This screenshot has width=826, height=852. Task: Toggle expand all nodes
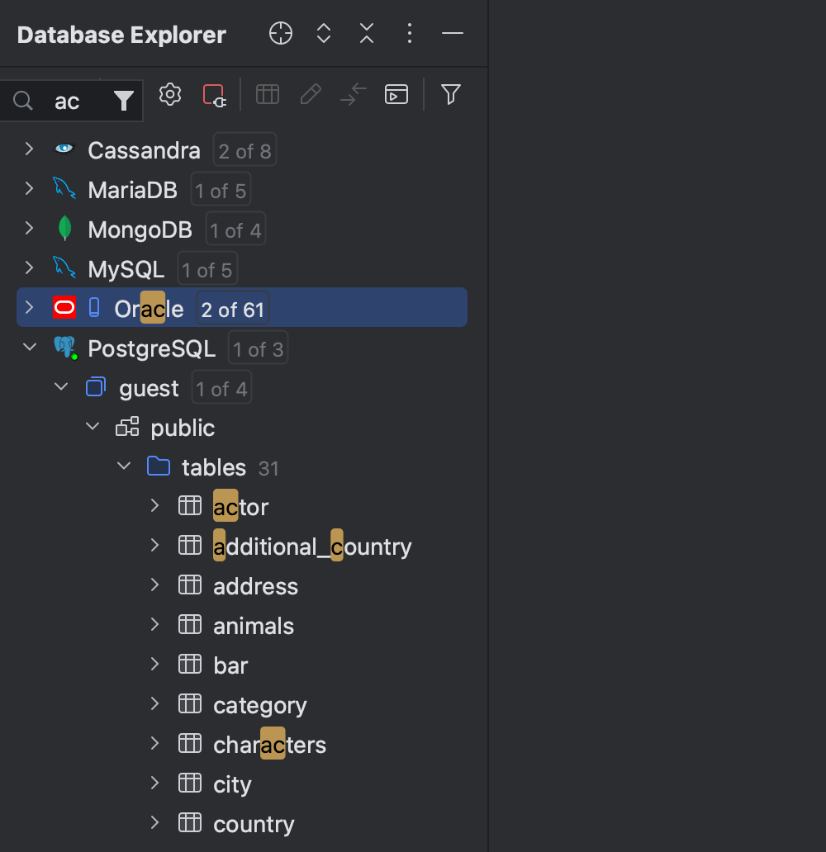[323, 34]
